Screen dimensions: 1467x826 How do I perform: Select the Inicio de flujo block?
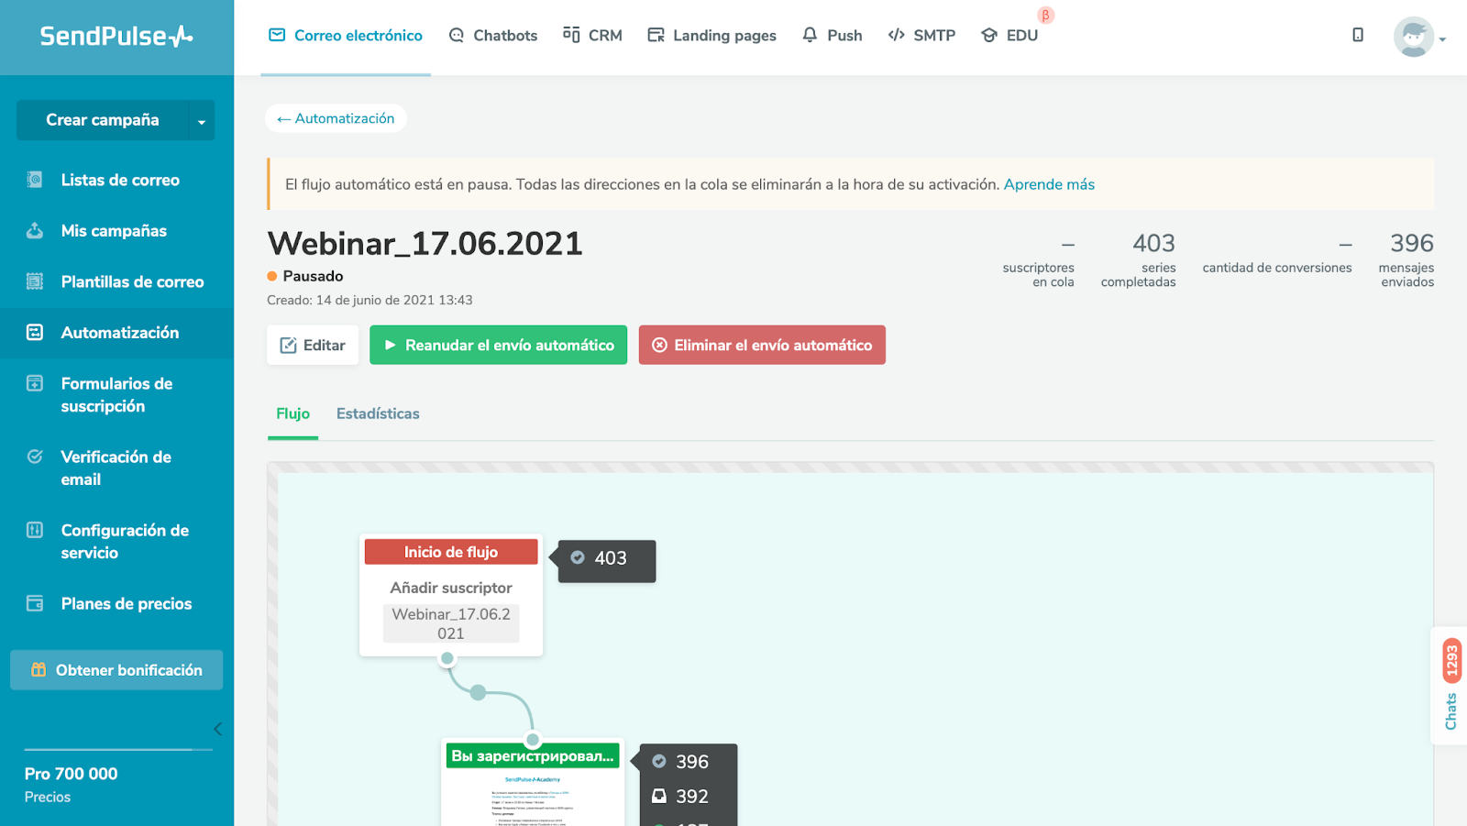coord(451,552)
